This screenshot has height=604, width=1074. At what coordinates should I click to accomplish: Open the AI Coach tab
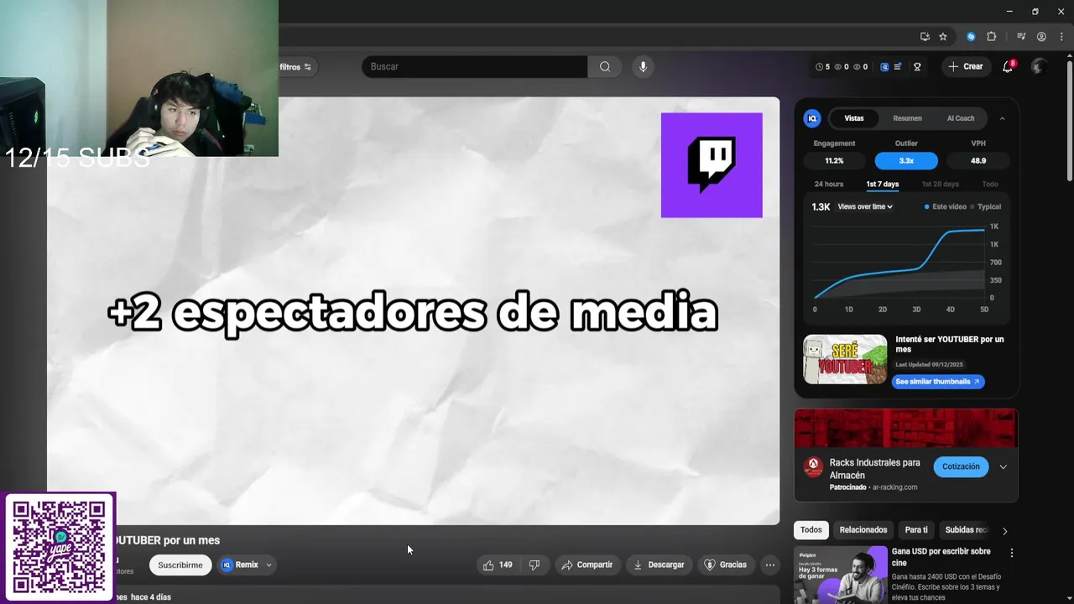[961, 118]
